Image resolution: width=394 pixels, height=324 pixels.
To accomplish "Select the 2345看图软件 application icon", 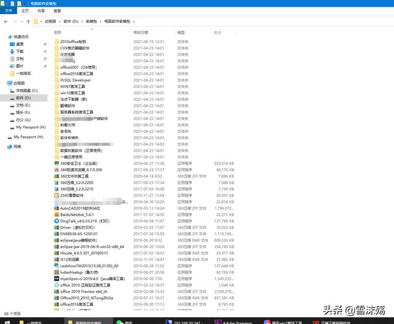I will tap(57, 195).
